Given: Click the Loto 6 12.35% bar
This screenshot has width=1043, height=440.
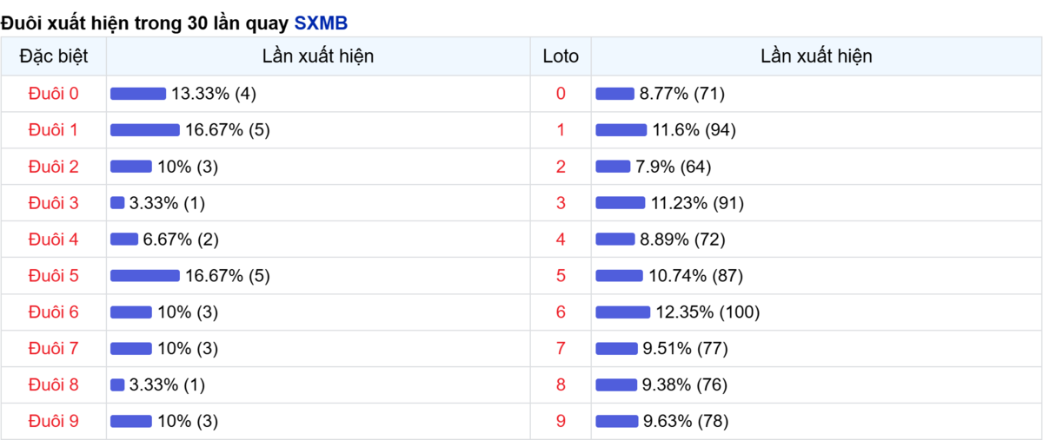Looking at the screenshot, I should [x=622, y=312].
